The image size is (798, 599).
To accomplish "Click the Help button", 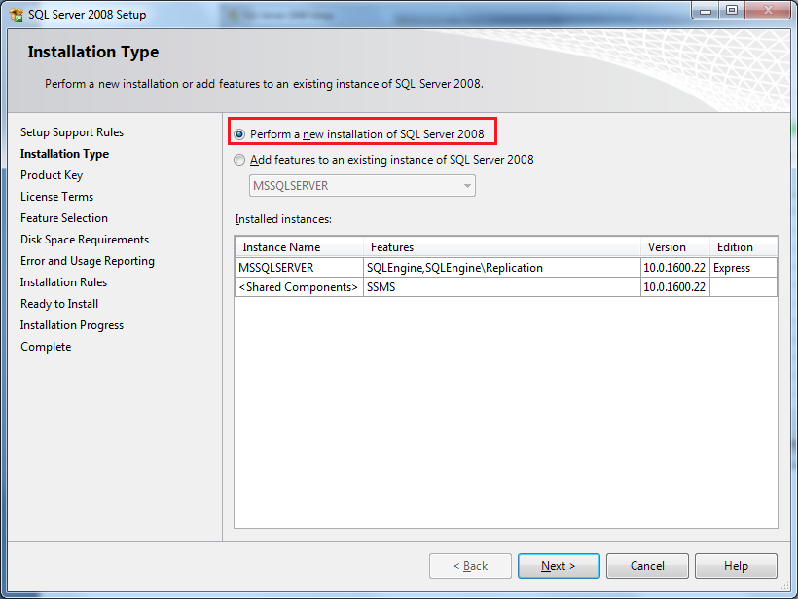I will click(x=736, y=566).
